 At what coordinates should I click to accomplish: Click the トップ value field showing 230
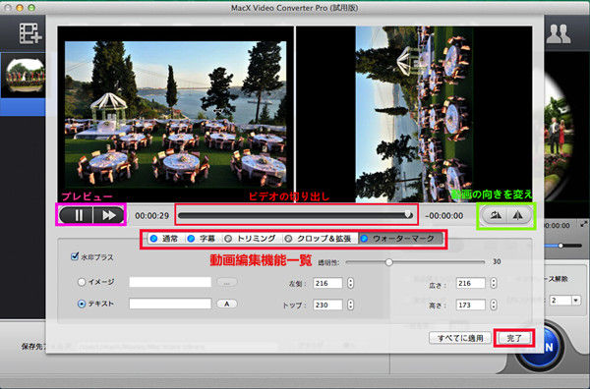[327, 305]
